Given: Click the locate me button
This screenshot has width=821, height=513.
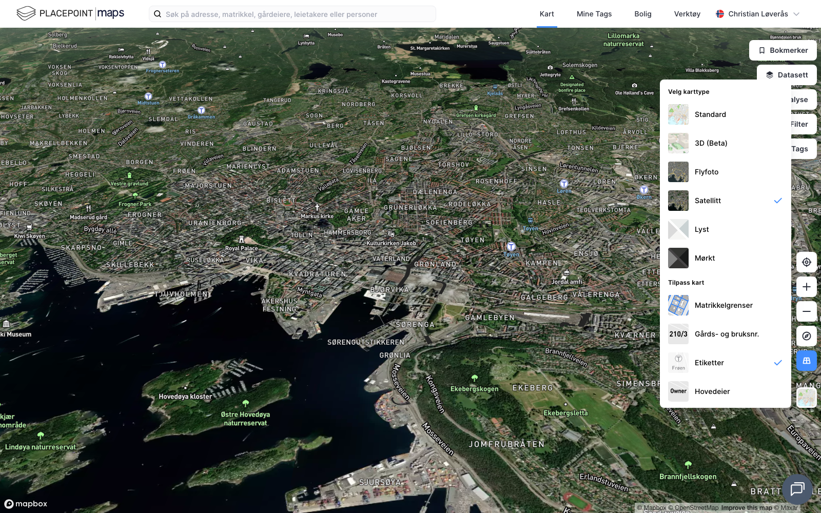Looking at the screenshot, I should pyautogui.click(x=807, y=262).
